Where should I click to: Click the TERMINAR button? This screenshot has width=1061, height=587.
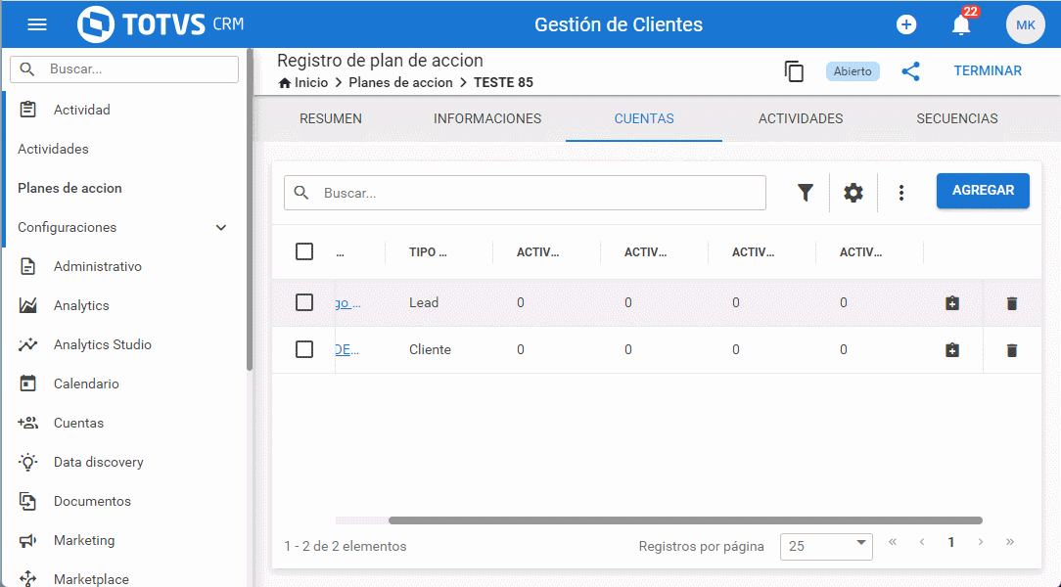coord(988,71)
